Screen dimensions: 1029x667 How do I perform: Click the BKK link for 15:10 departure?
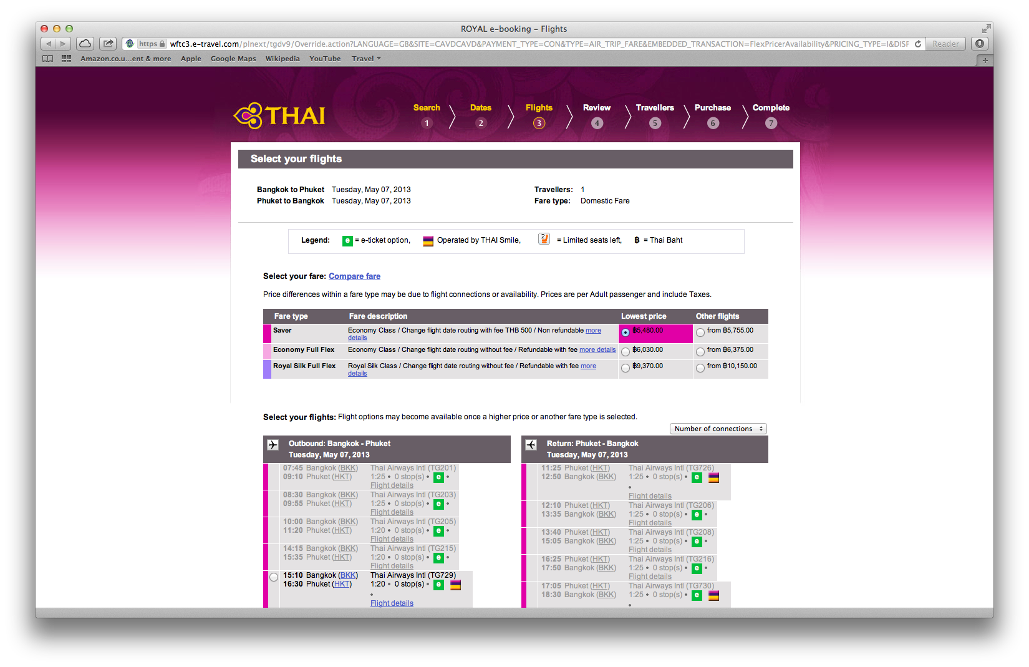[x=348, y=575]
